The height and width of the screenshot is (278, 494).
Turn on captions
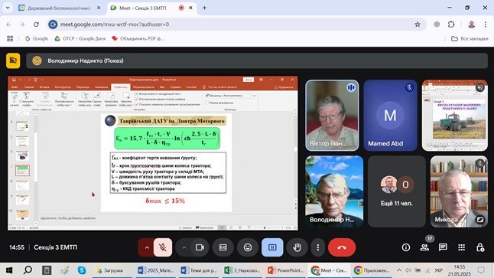[x=223, y=247]
